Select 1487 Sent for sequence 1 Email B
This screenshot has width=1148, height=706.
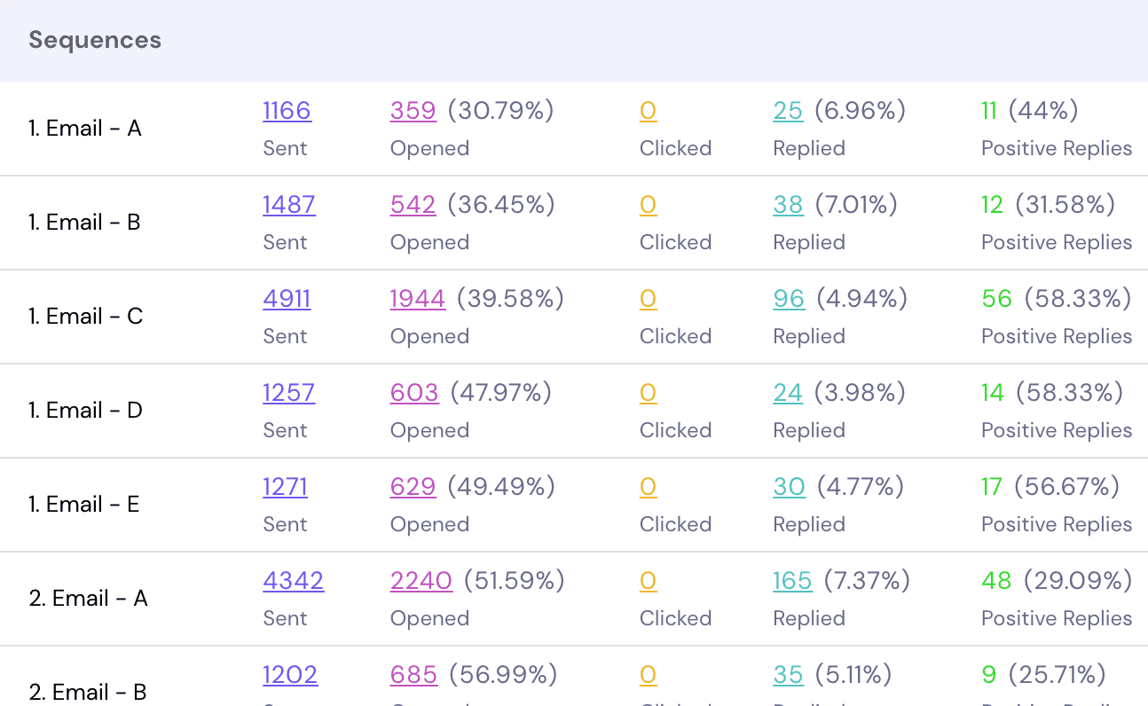point(288,204)
